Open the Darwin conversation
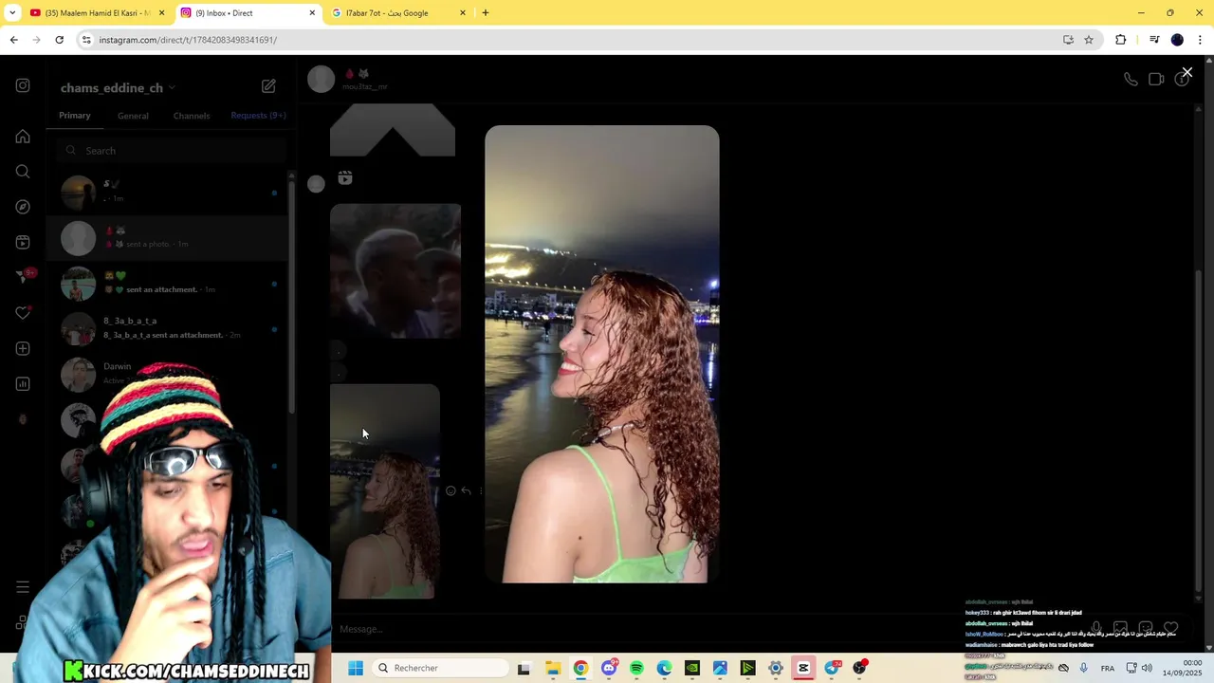Image resolution: width=1214 pixels, height=683 pixels. [x=168, y=375]
